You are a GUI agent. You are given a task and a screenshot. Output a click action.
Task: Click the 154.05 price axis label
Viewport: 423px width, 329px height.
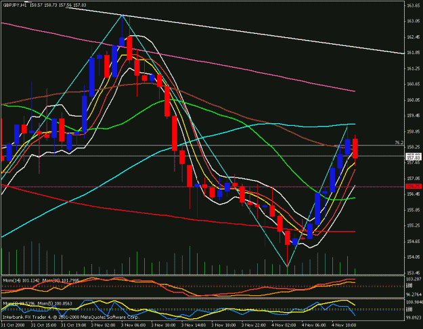(x=413, y=257)
